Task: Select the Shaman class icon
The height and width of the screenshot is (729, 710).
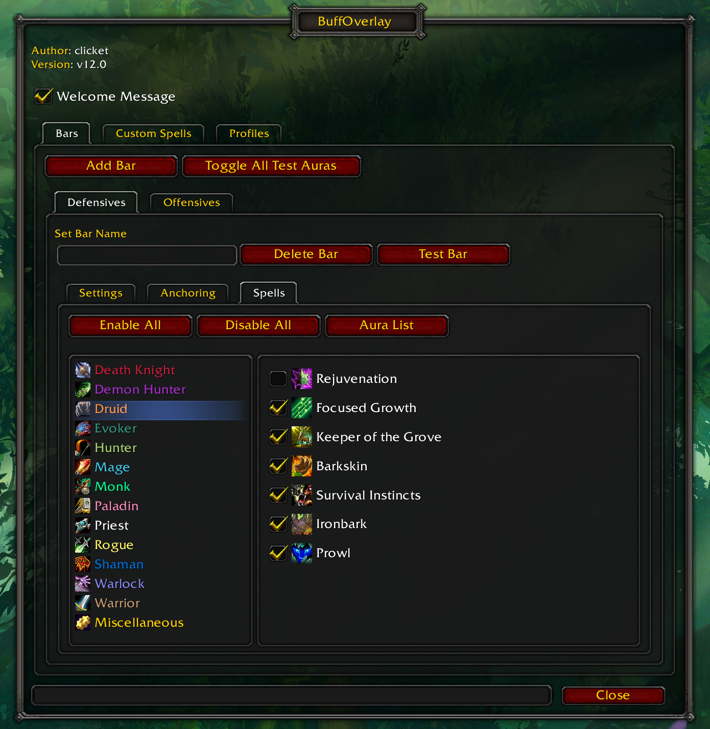Action: tap(83, 564)
